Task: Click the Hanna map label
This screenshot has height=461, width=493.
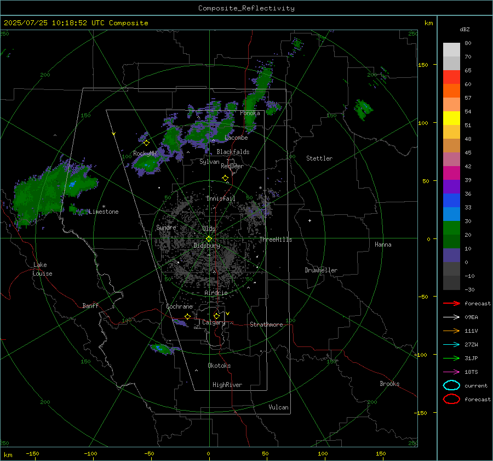Action: tap(383, 244)
